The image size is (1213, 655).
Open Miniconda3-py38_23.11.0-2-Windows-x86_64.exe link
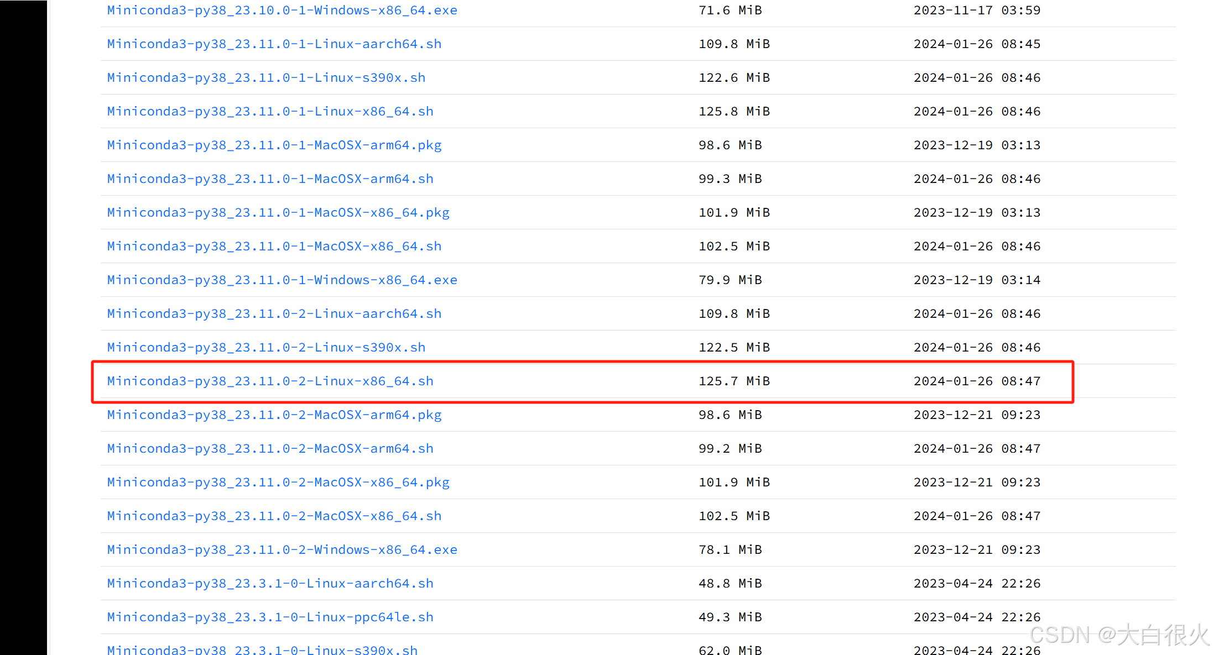[282, 550]
